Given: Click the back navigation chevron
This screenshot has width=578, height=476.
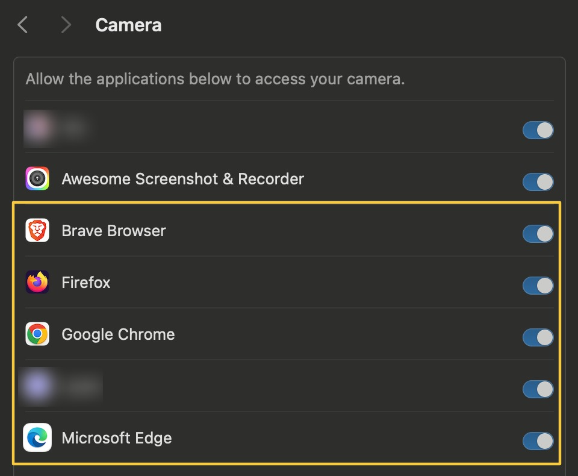Looking at the screenshot, I should (x=22, y=25).
